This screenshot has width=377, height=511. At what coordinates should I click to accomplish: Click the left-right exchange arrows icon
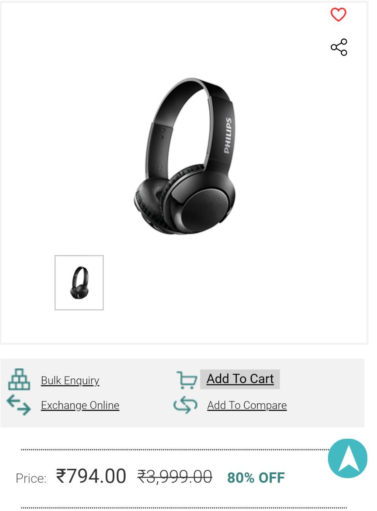[18, 405]
